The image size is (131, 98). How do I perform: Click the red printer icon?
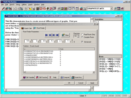[x=81, y=9]
